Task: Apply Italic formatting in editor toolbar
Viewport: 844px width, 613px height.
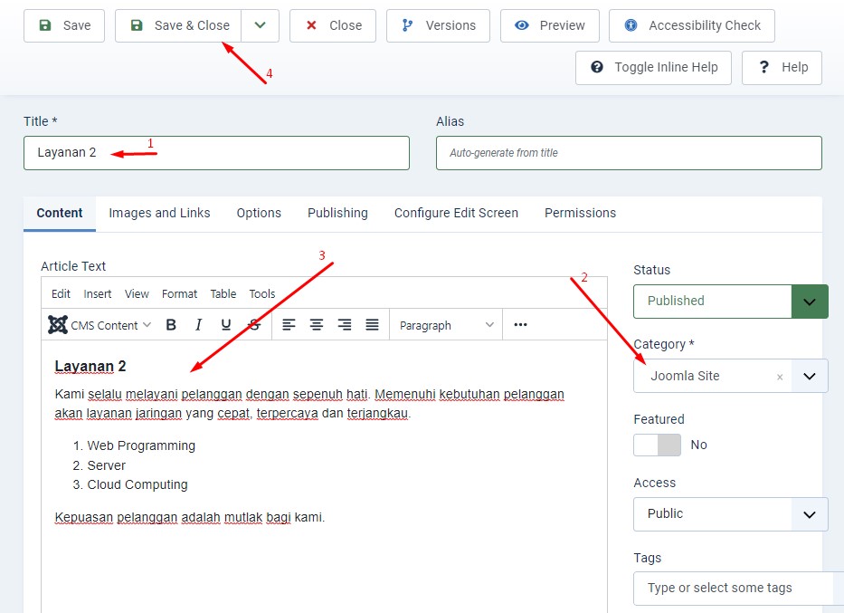Action: coord(198,325)
